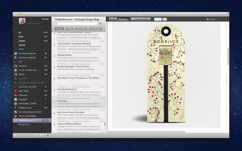Switch to Feed view tab
Viewport: 242px width, 151px height.
tap(113, 19)
